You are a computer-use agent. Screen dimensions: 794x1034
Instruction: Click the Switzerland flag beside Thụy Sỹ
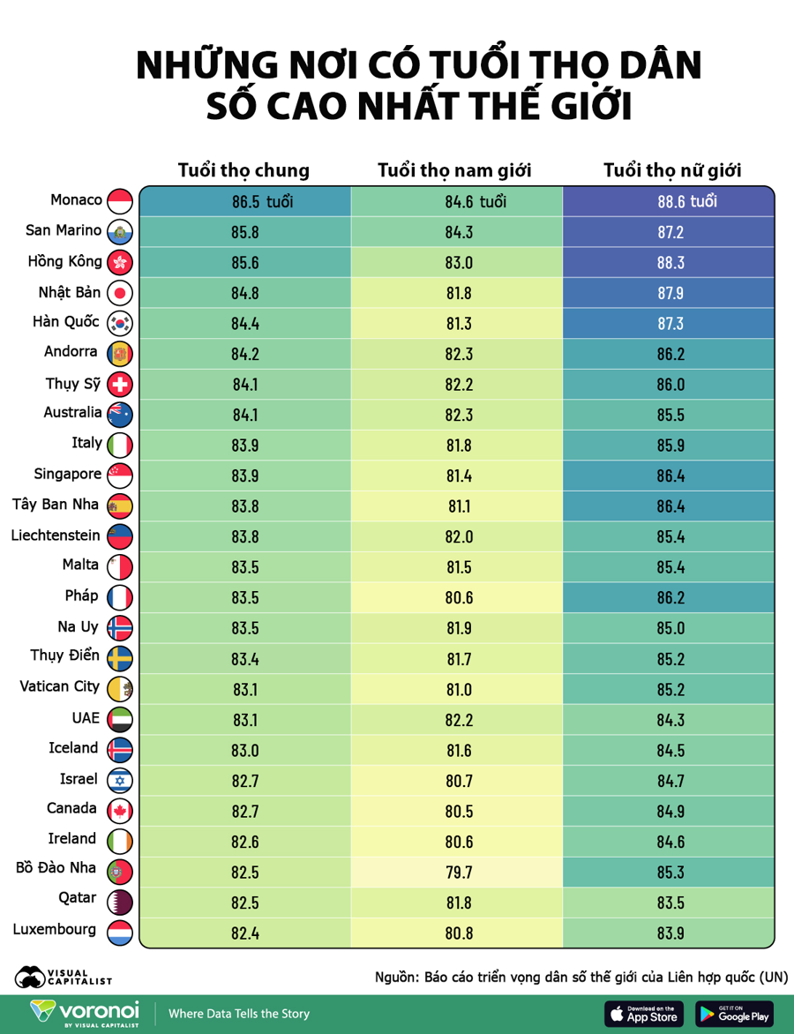pyautogui.click(x=120, y=385)
